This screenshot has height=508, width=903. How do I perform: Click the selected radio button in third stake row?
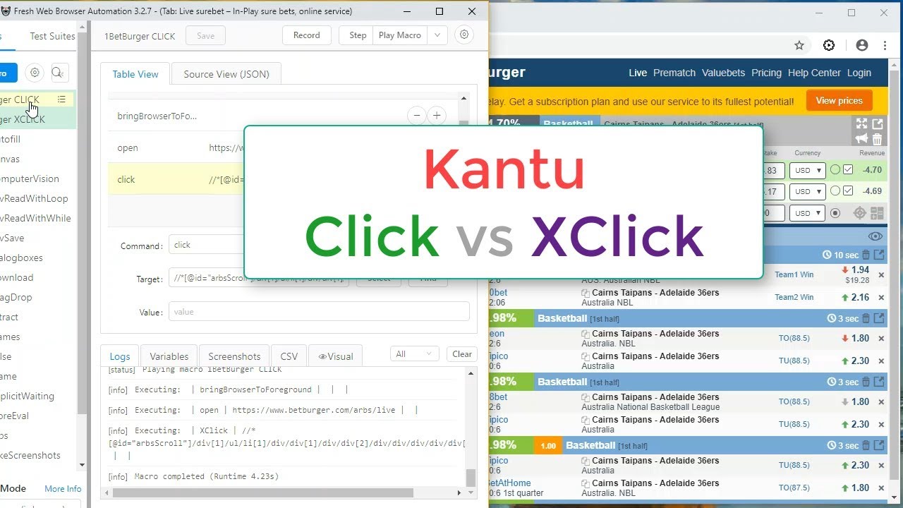(835, 213)
